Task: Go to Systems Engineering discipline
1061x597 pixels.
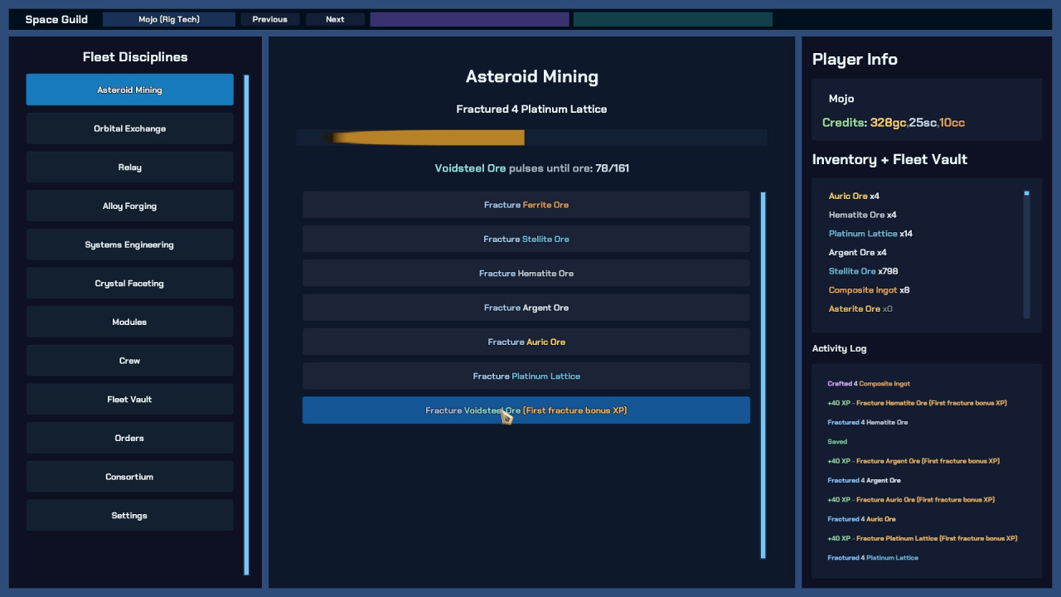Action: (129, 245)
